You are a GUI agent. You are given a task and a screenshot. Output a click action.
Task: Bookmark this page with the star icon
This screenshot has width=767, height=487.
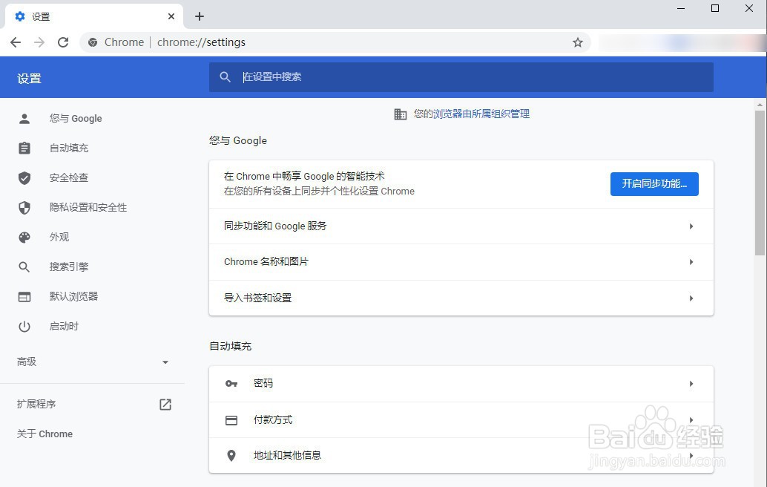coord(578,42)
